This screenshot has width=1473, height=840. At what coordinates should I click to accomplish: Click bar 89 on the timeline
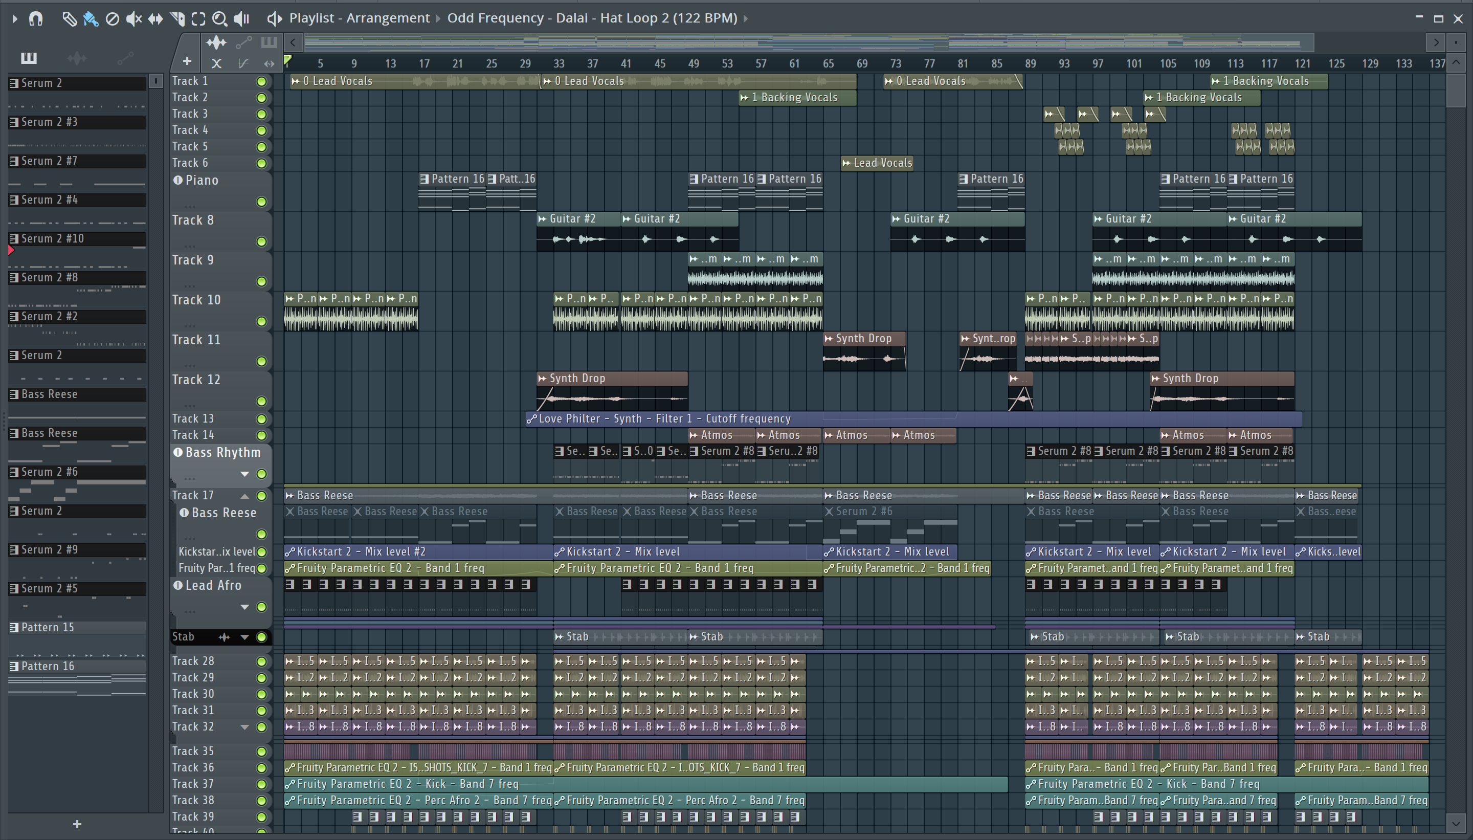(x=1030, y=63)
